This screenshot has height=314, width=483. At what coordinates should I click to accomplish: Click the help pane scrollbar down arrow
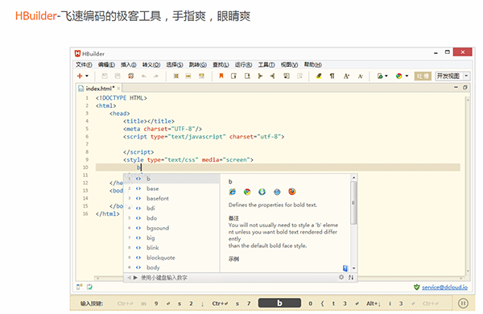tap(354, 268)
